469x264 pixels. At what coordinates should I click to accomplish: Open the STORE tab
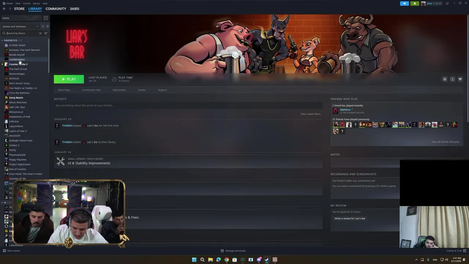pos(19,9)
